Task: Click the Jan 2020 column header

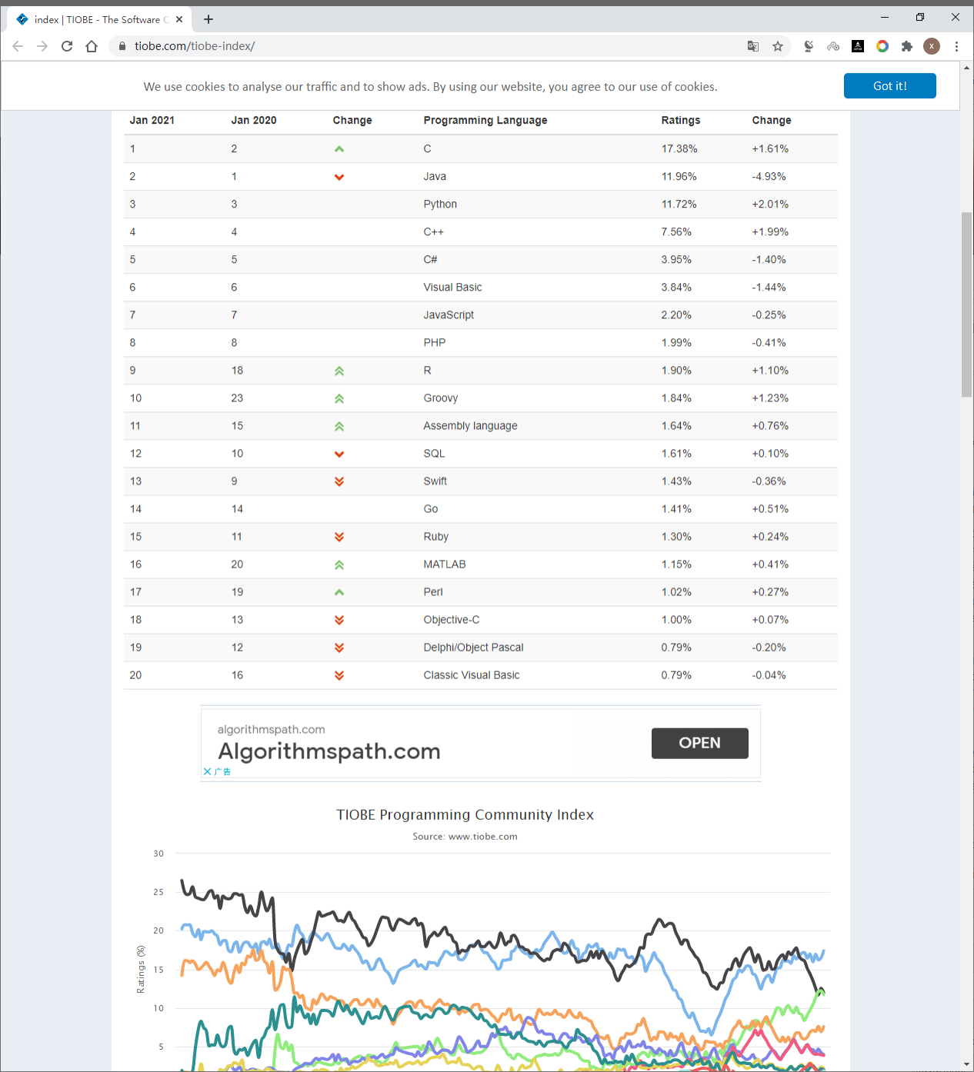Action: coord(254,120)
